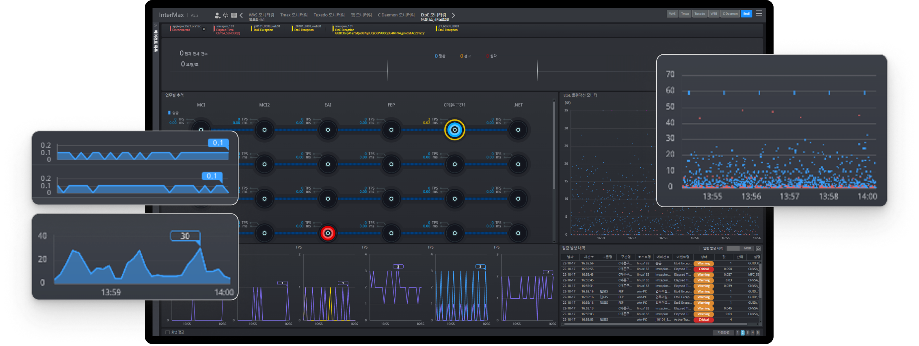Select the alarm row at 16:55:13

(660, 308)
